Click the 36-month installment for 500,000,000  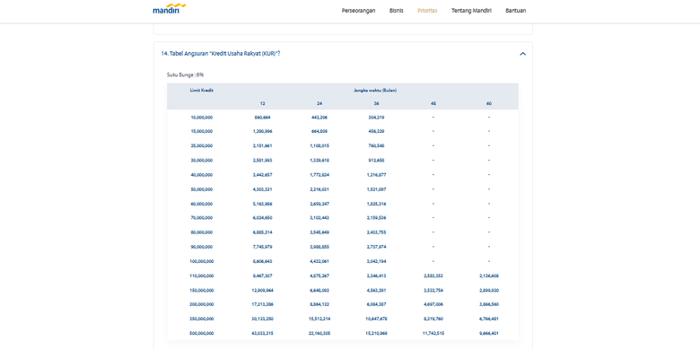[377, 333]
